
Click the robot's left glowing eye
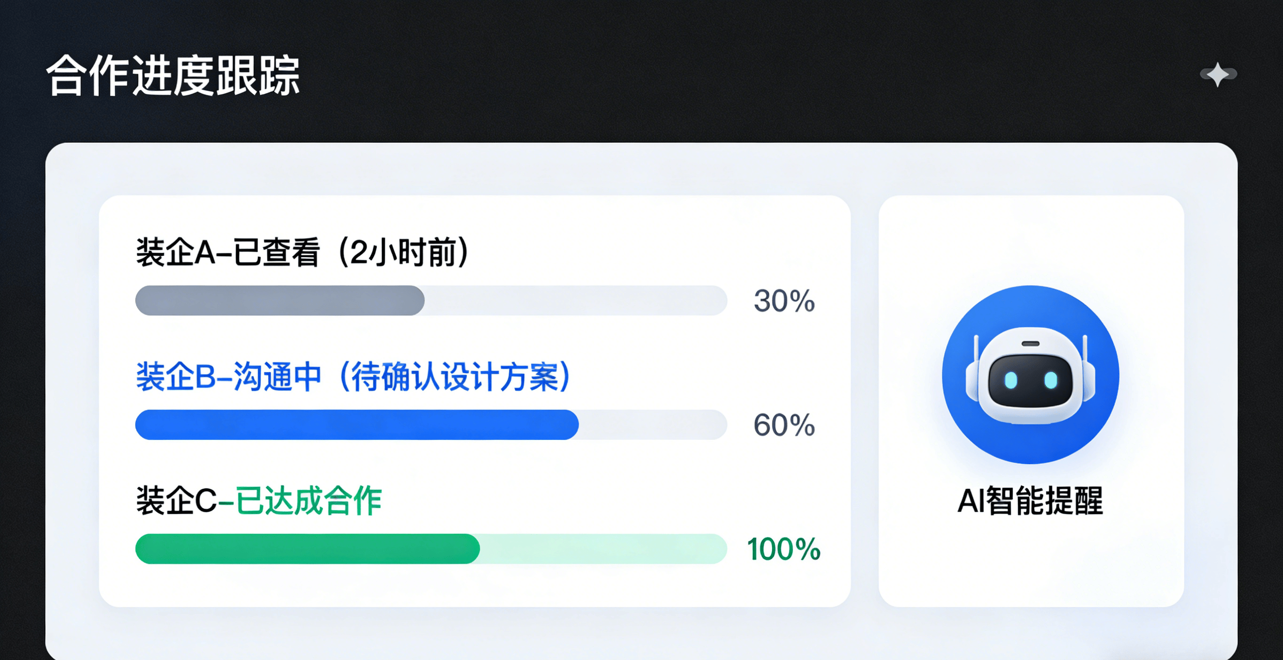1010,381
